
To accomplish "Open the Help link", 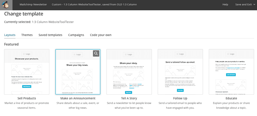I will coord(225,5).
